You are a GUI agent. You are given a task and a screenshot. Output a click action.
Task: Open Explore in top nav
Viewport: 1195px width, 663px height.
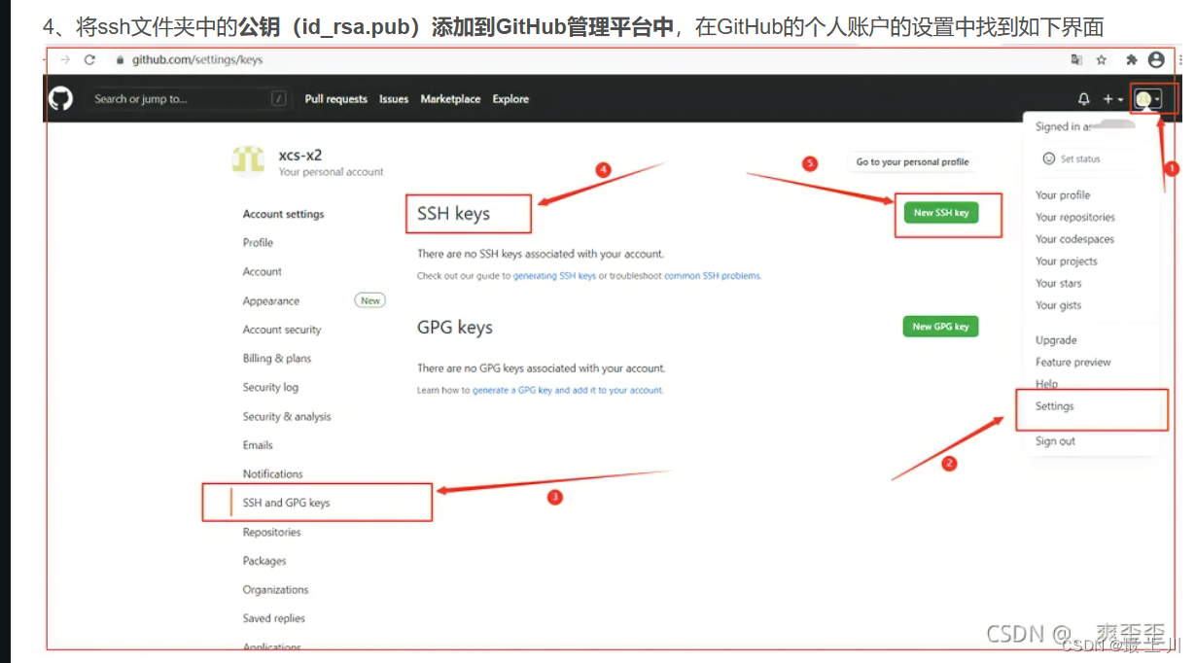(510, 99)
